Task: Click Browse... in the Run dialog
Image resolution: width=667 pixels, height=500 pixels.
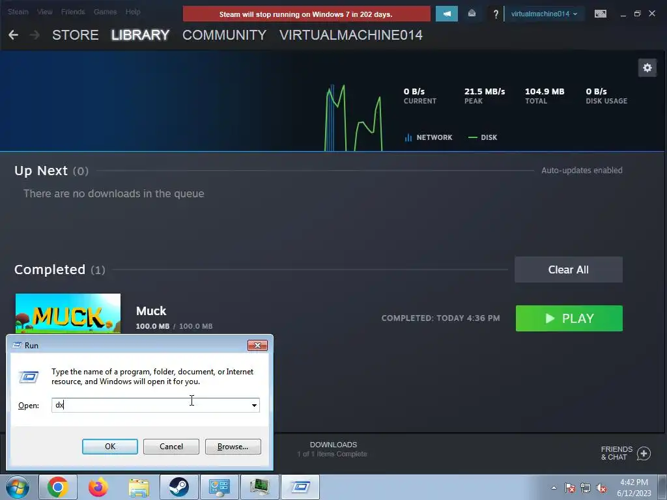Action: [233, 447]
